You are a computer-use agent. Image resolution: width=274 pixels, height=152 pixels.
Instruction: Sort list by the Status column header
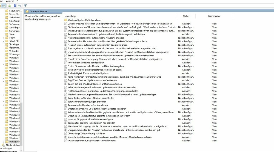[x=186, y=16]
